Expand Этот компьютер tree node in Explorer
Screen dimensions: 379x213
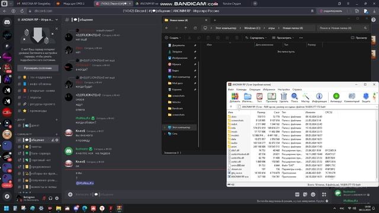tap(165, 127)
